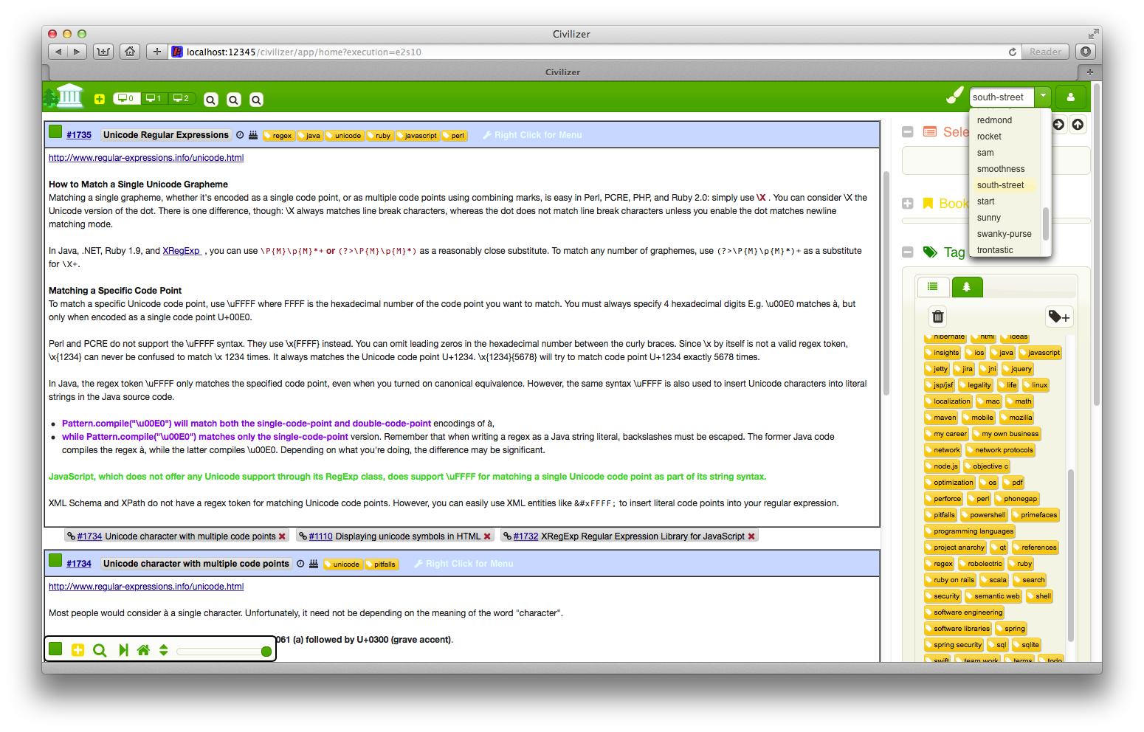The width and height of the screenshot is (1144, 732).
Task: Select monitor 2 in the screen switcher
Action: click(x=182, y=97)
